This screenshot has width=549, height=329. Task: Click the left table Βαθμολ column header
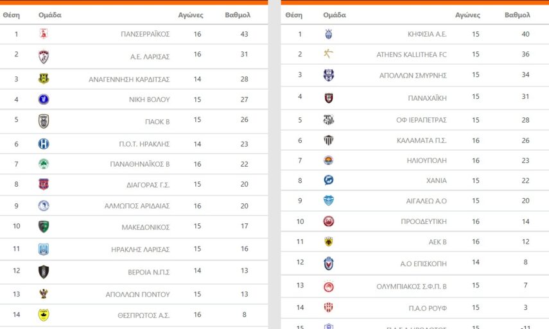pyautogui.click(x=238, y=15)
